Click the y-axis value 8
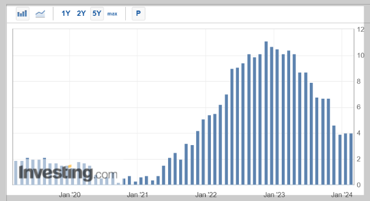Screen dimensions: 370x201 click(x=359, y=82)
